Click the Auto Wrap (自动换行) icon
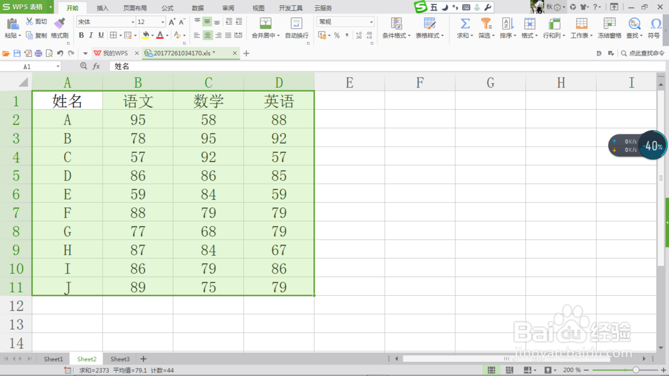Viewport: 669px width, 376px height. [296, 23]
